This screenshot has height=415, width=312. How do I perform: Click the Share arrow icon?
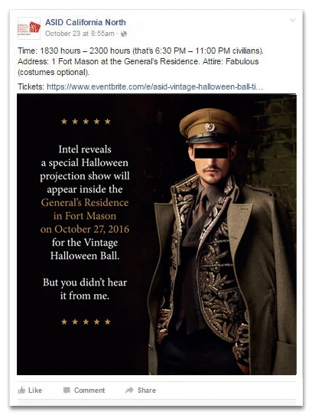(129, 390)
